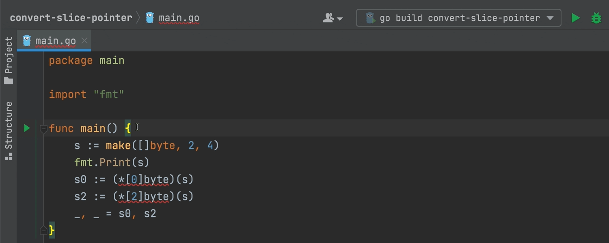Click the gopher icon on the main.go tab
The height and width of the screenshot is (243, 609).
(x=27, y=41)
